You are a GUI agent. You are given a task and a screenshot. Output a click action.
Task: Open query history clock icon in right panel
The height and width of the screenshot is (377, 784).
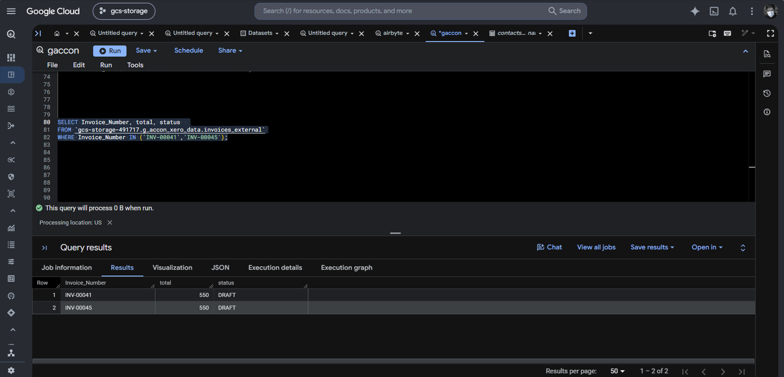click(x=767, y=93)
